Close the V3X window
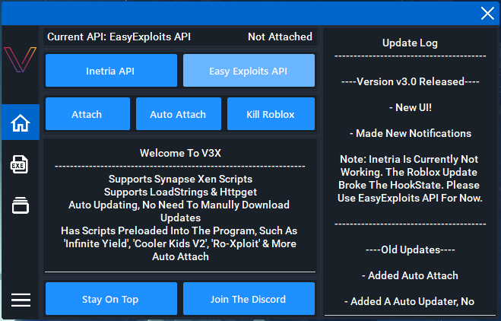The image size is (501, 321). [x=487, y=14]
